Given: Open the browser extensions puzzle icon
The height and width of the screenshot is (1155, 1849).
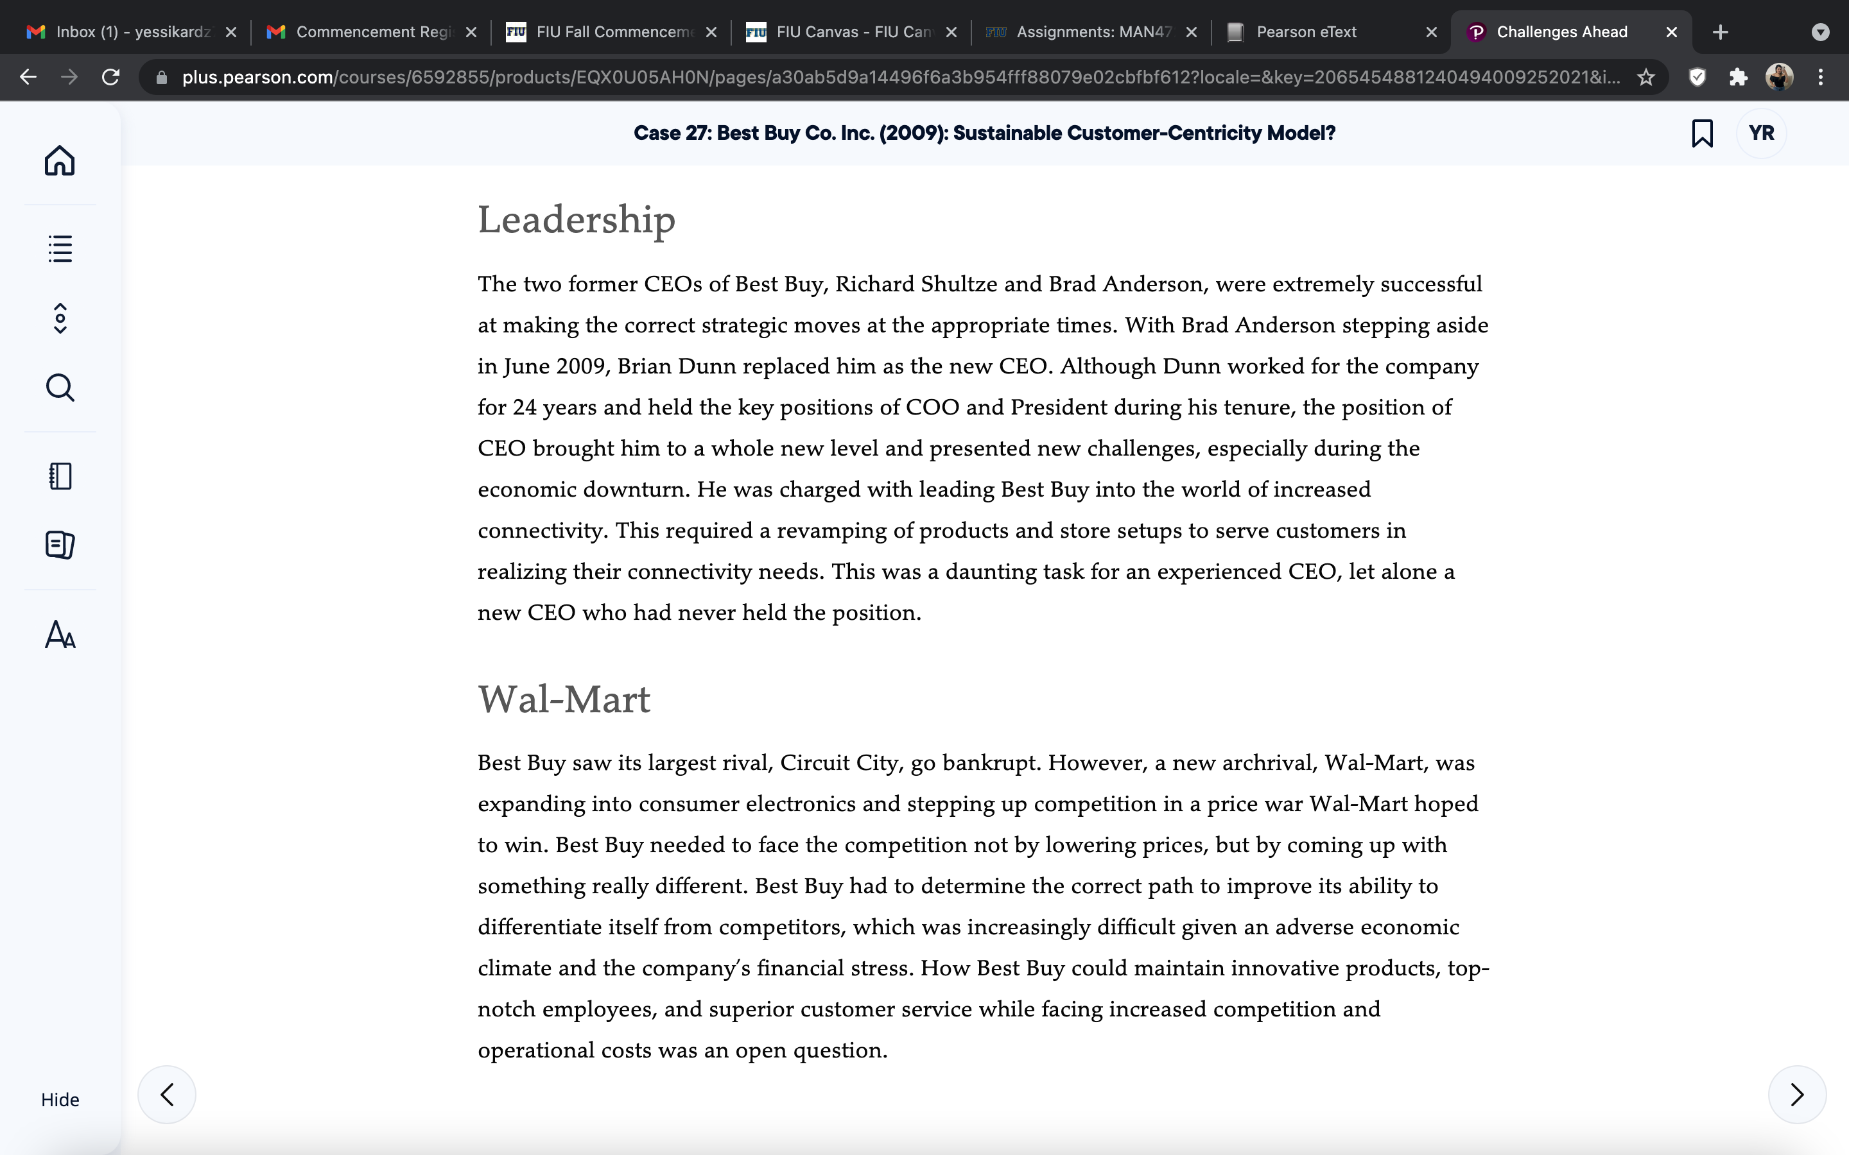Looking at the screenshot, I should [x=1738, y=76].
